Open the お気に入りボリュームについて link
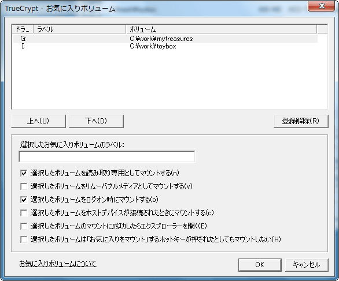 click(x=58, y=263)
